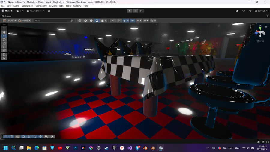Switch Persp projection label
Image resolution: width=270 pixels, height=152 pixels.
260,41
